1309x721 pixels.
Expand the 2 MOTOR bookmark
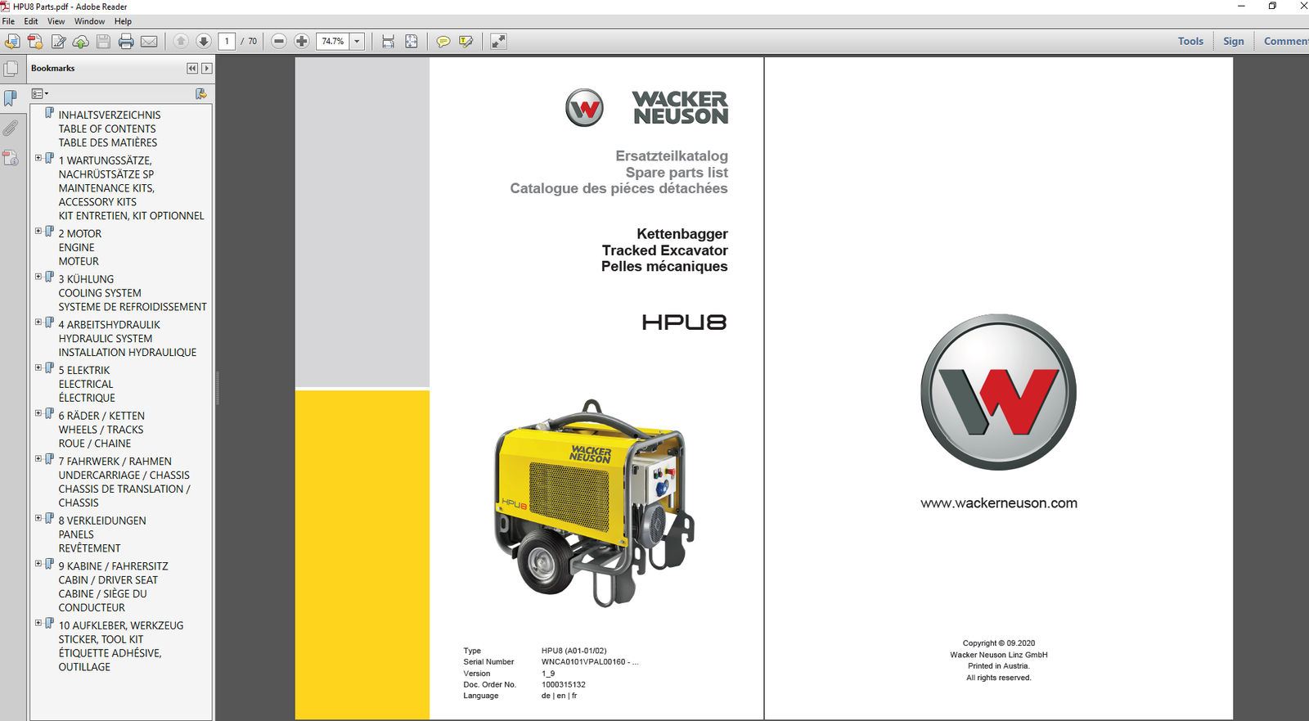(38, 232)
